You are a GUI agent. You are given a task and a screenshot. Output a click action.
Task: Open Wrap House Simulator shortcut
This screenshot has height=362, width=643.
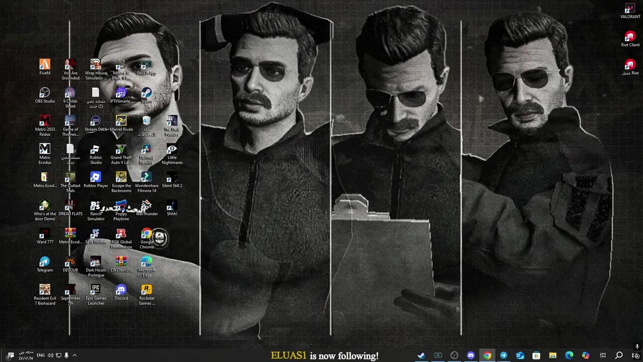pos(95,70)
